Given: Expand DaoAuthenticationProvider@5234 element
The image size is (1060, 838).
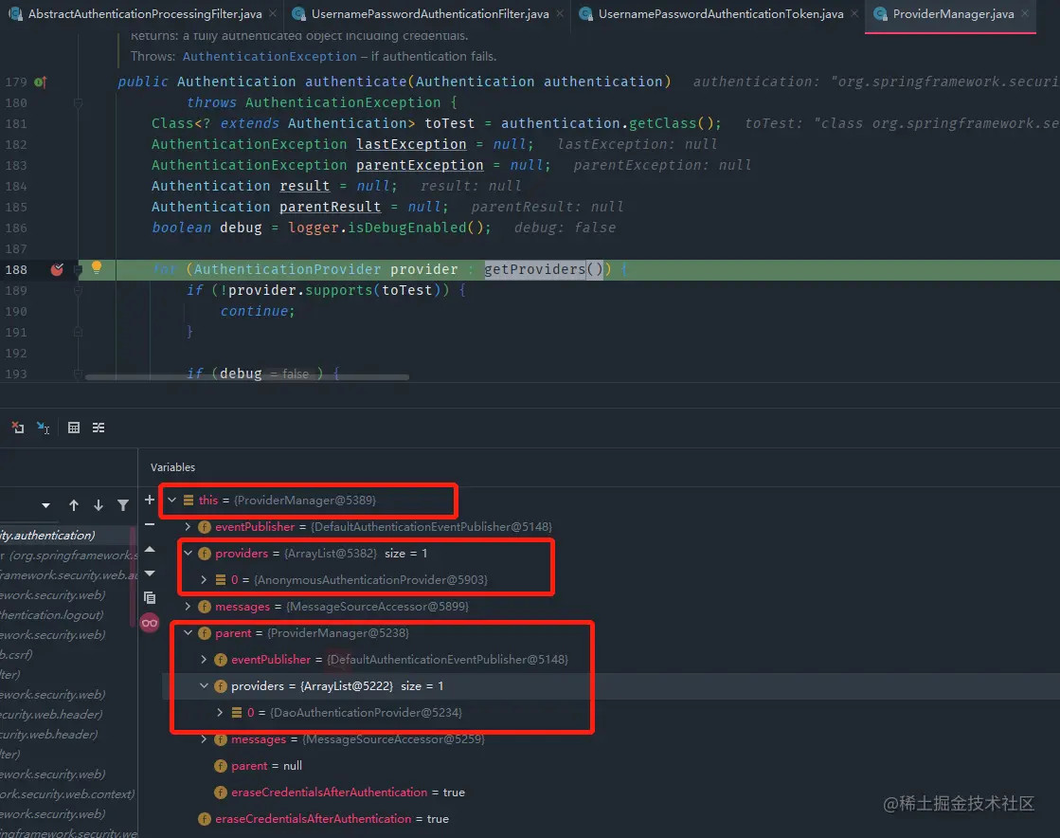Looking at the screenshot, I should 220,712.
